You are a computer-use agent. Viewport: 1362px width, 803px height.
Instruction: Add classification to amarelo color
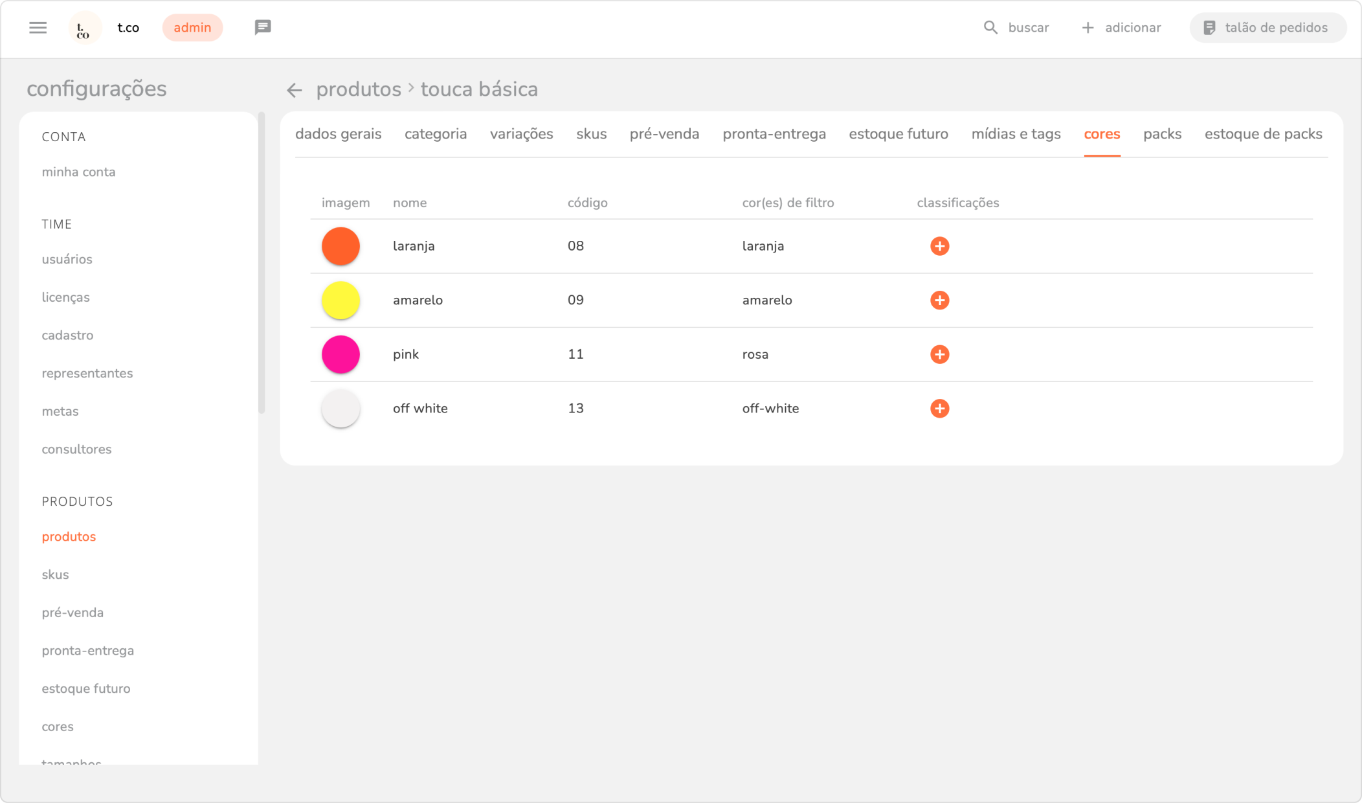coord(939,300)
